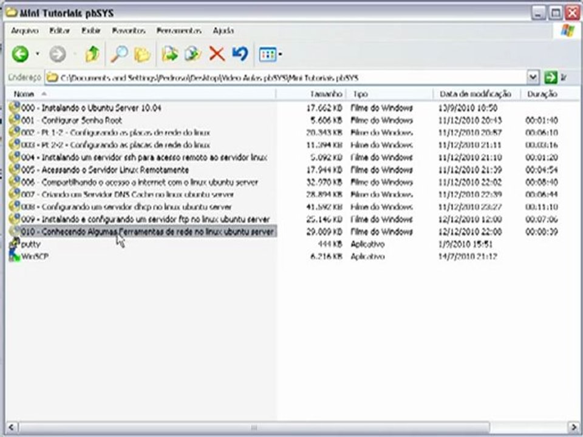Click the horizontal scrollbar thumb

tap(254, 427)
